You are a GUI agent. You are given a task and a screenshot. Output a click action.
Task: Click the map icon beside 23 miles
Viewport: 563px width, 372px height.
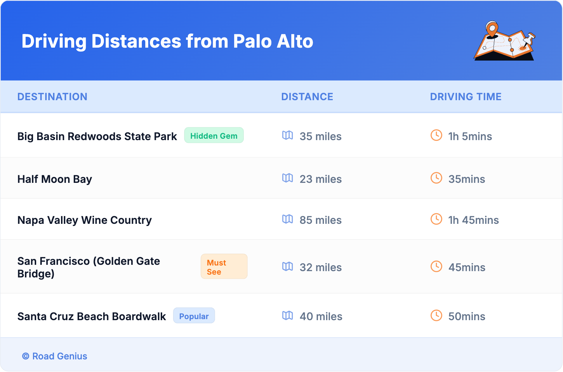[287, 178]
